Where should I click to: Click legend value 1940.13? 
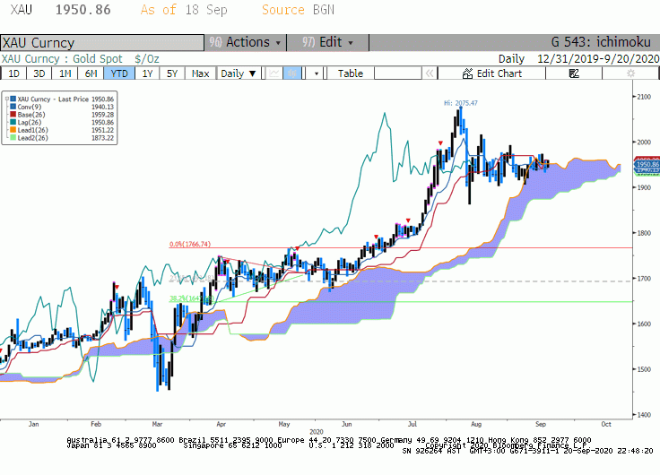103,107
